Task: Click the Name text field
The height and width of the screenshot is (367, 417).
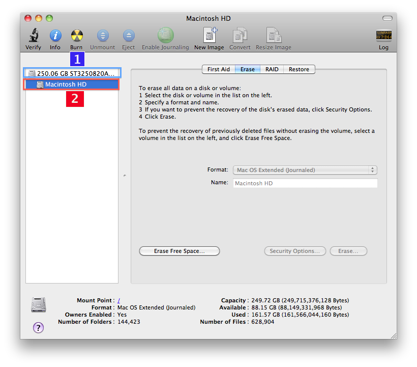Action: click(x=305, y=183)
